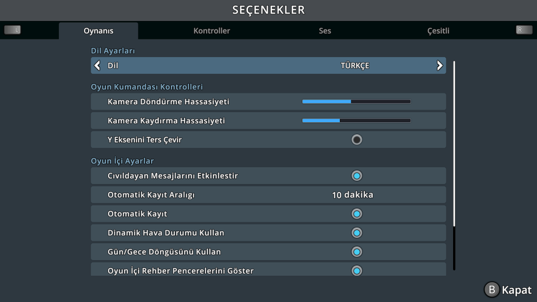Toggle Y Eksenini Ters Çevir
Viewport: 537px width, 302px height.
(357, 140)
